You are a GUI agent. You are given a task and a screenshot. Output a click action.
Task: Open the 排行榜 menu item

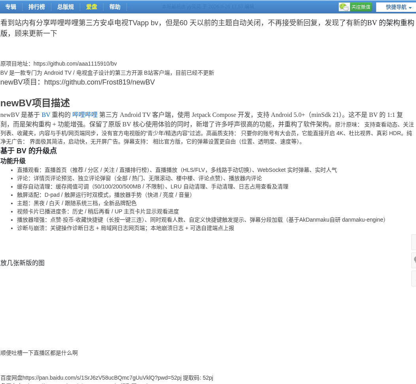(x=37, y=7)
